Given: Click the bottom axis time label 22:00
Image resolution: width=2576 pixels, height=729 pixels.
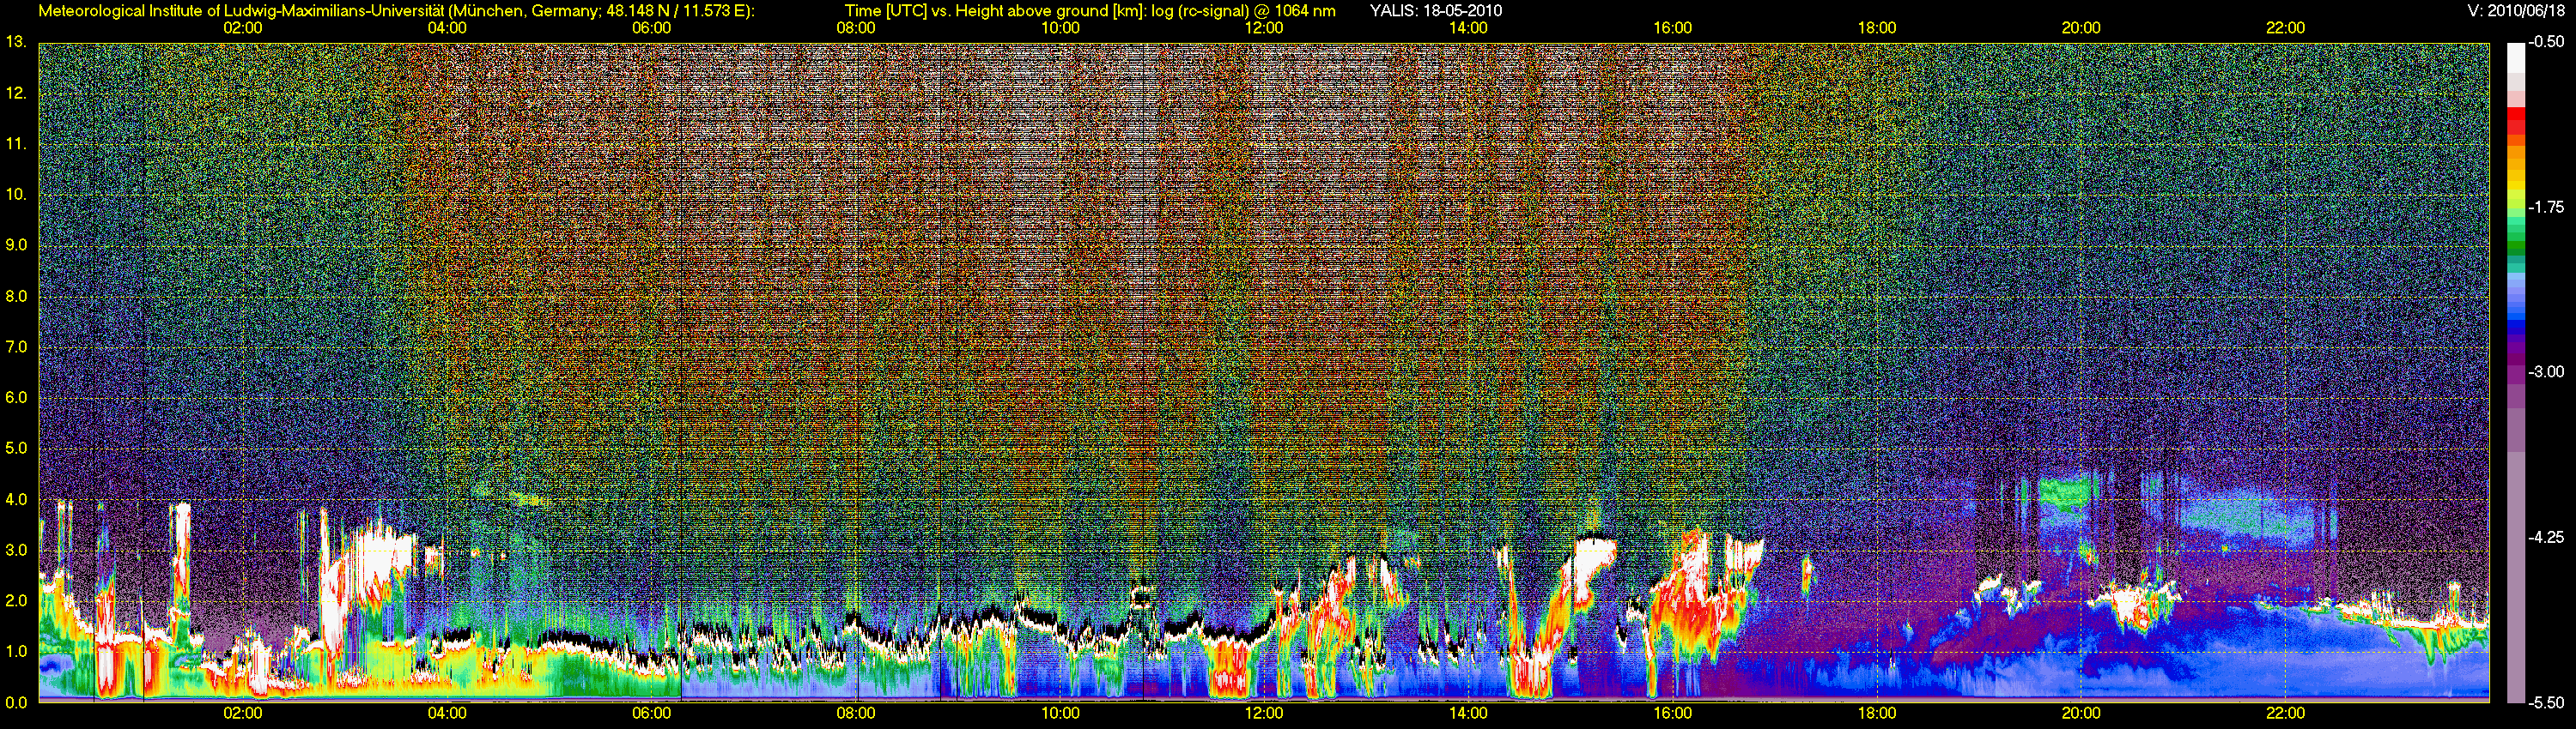Looking at the screenshot, I should [2285, 714].
